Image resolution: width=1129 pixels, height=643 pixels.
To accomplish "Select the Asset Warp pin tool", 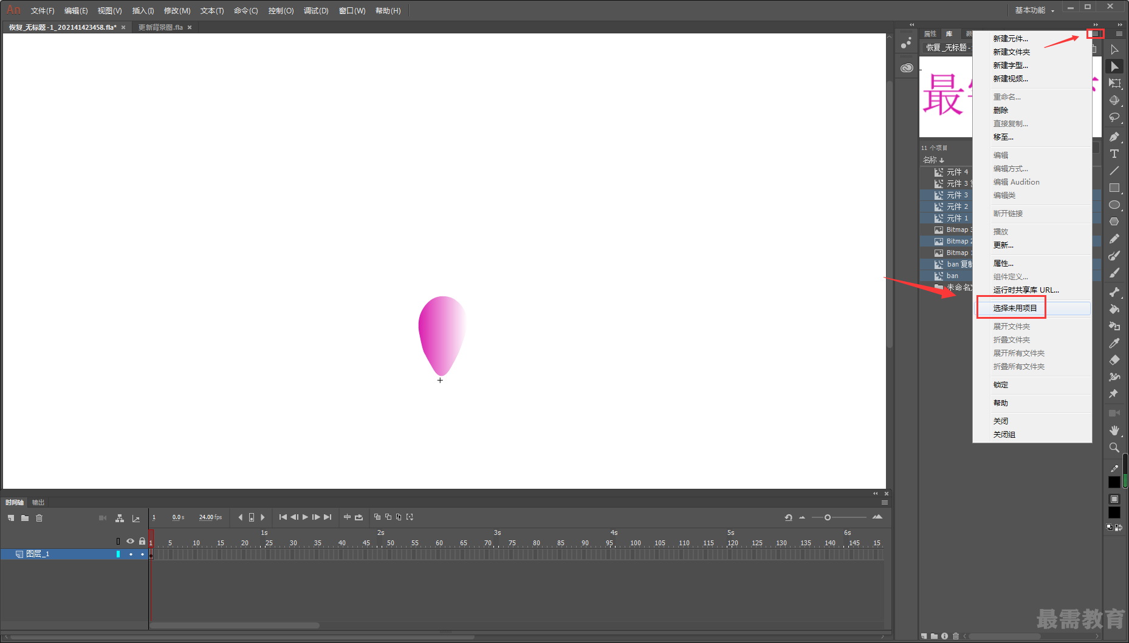I will point(1114,394).
